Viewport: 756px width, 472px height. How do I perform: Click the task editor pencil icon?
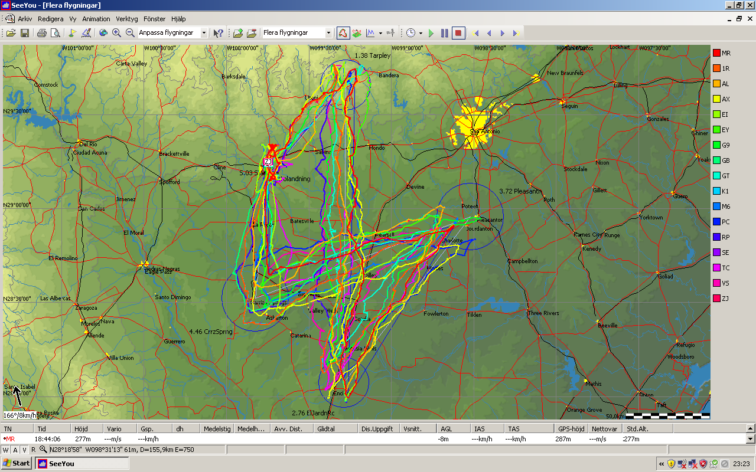click(86, 33)
